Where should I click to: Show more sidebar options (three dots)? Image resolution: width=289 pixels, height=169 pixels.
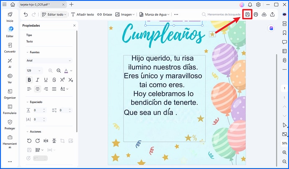pos(10,161)
